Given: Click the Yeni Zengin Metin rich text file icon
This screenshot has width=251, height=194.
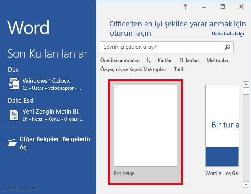Looking at the screenshot, I should (x=14, y=115).
